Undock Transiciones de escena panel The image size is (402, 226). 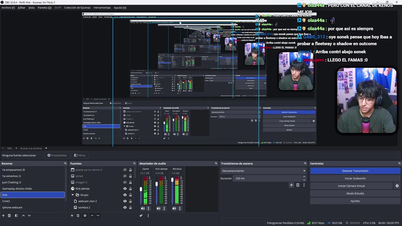pos(305,164)
